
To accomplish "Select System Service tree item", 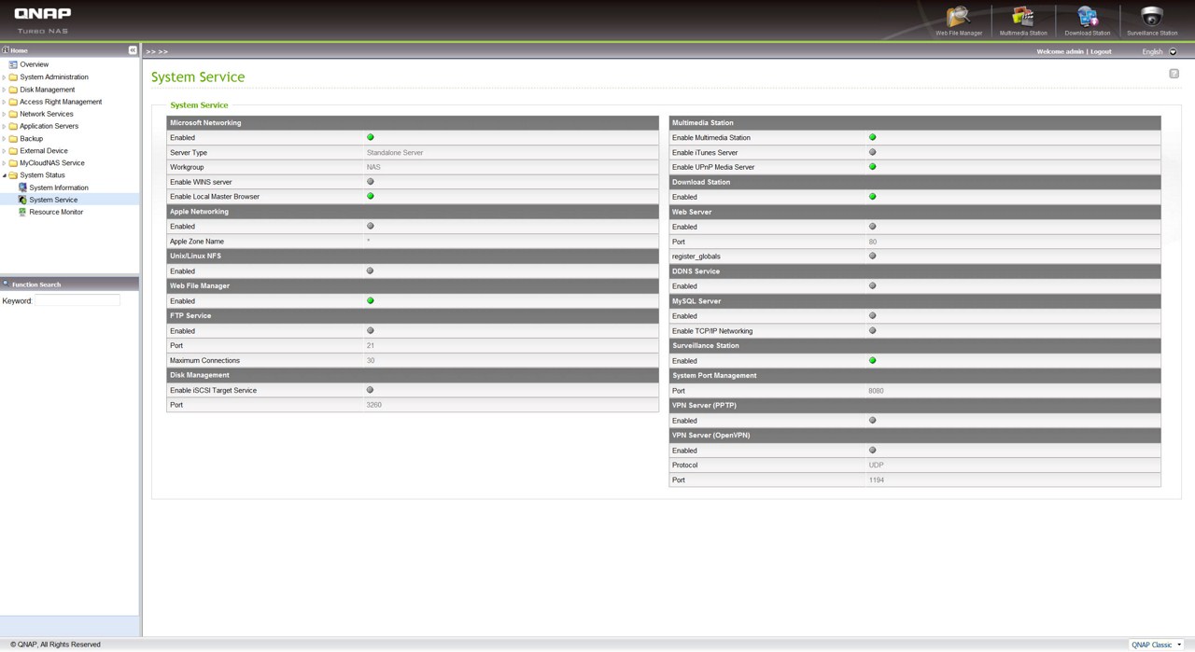I will [x=53, y=200].
